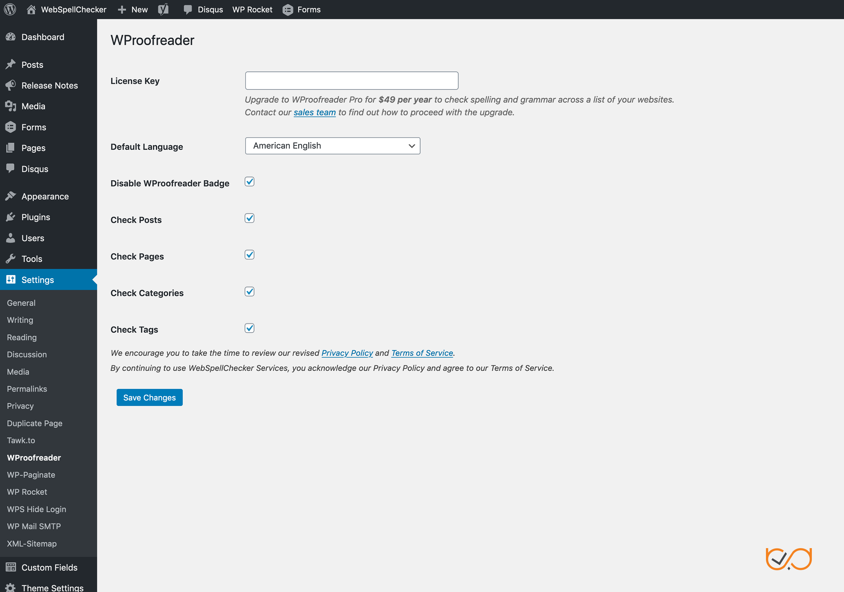
Task: Uncheck the Check Pages checkbox
Action: [x=250, y=255]
